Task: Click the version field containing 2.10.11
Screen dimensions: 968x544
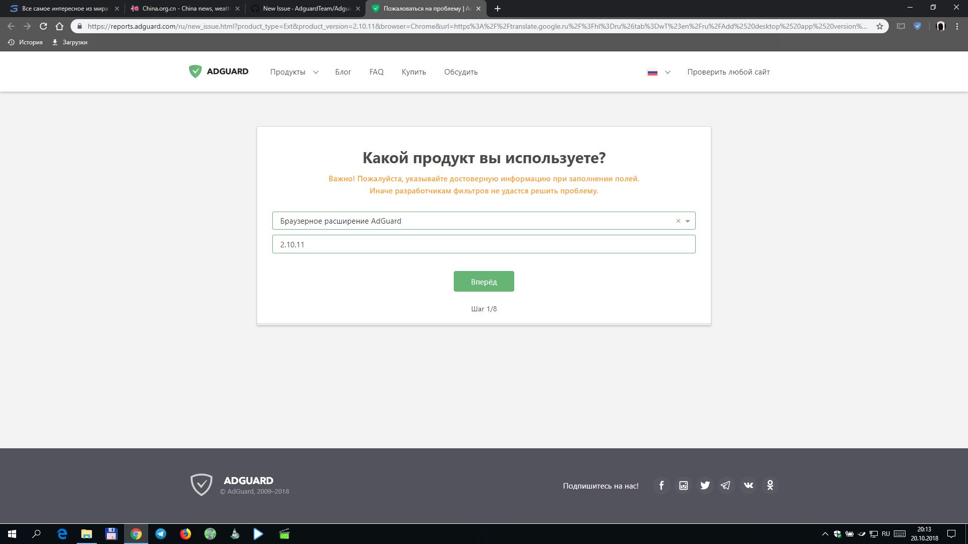Action: tap(483, 244)
